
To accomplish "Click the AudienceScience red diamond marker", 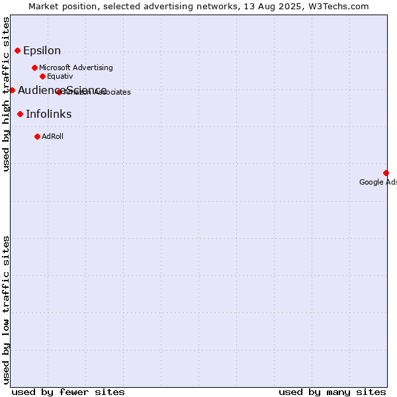I will pyautogui.click(x=12, y=90).
